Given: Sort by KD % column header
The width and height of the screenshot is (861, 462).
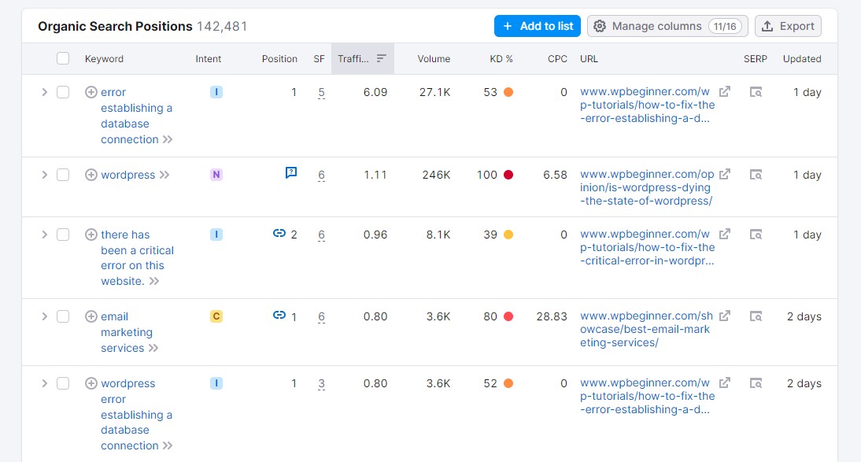Looking at the screenshot, I should pyautogui.click(x=501, y=59).
